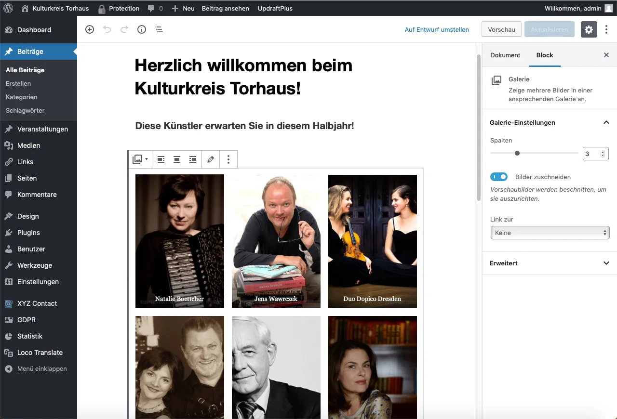Click the Vorschau button
This screenshot has width=617, height=419.
pos(501,29)
